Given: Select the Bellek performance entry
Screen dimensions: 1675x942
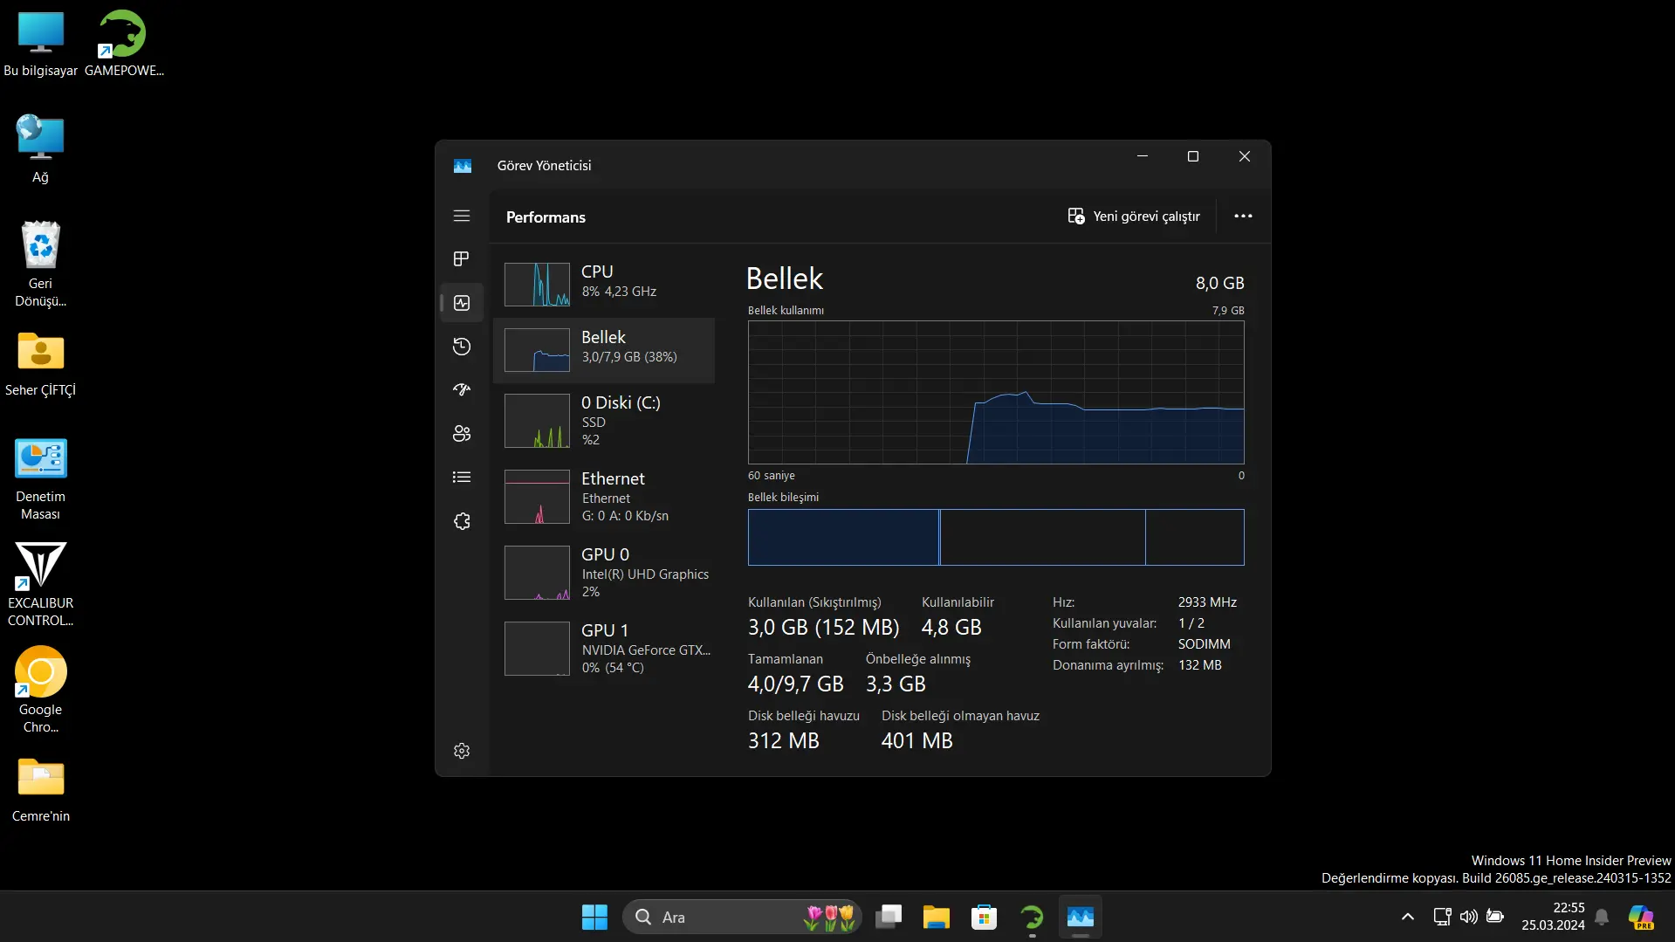Looking at the screenshot, I should point(604,350).
